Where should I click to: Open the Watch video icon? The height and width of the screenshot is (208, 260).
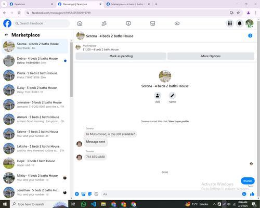pyautogui.click(x=128, y=23)
